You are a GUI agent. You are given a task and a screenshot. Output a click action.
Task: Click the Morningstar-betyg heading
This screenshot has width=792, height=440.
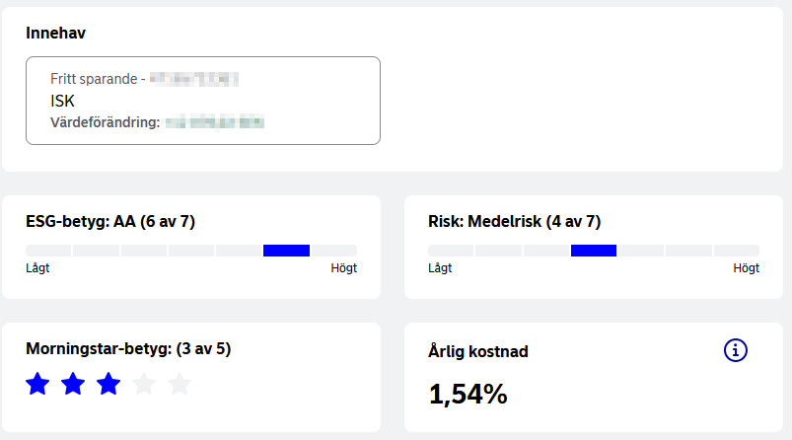coord(128,348)
